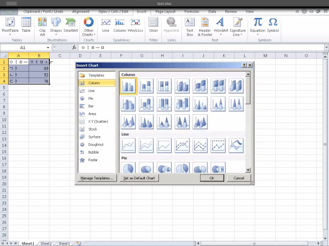Click Set as Default Chart button
Image resolution: width=329 pixels, height=246 pixels.
(x=139, y=178)
